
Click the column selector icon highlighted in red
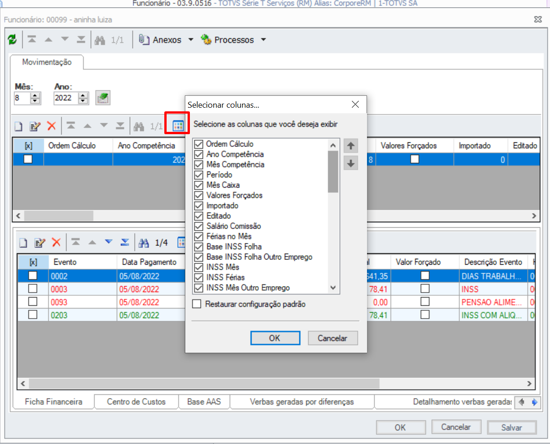click(x=178, y=126)
